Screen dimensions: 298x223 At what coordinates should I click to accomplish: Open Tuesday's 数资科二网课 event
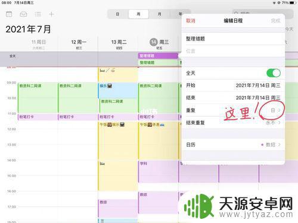coord(119,105)
